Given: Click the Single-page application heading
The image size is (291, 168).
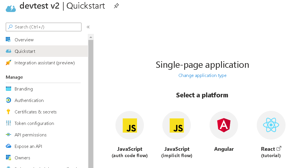Looking at the screenshot, I should click(202, 65).
